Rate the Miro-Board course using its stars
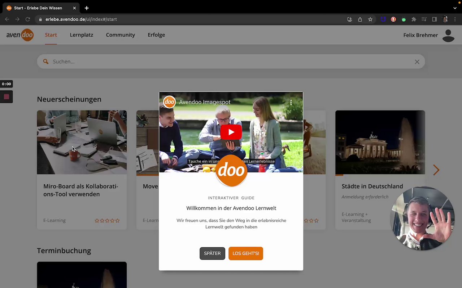Image resolution: width=462 pixels, height=288 pixels. coord(107,221)
